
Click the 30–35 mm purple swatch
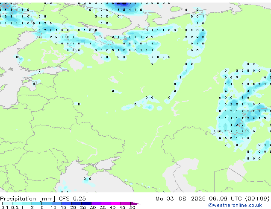pyautogui.click(x=96, y=203)
